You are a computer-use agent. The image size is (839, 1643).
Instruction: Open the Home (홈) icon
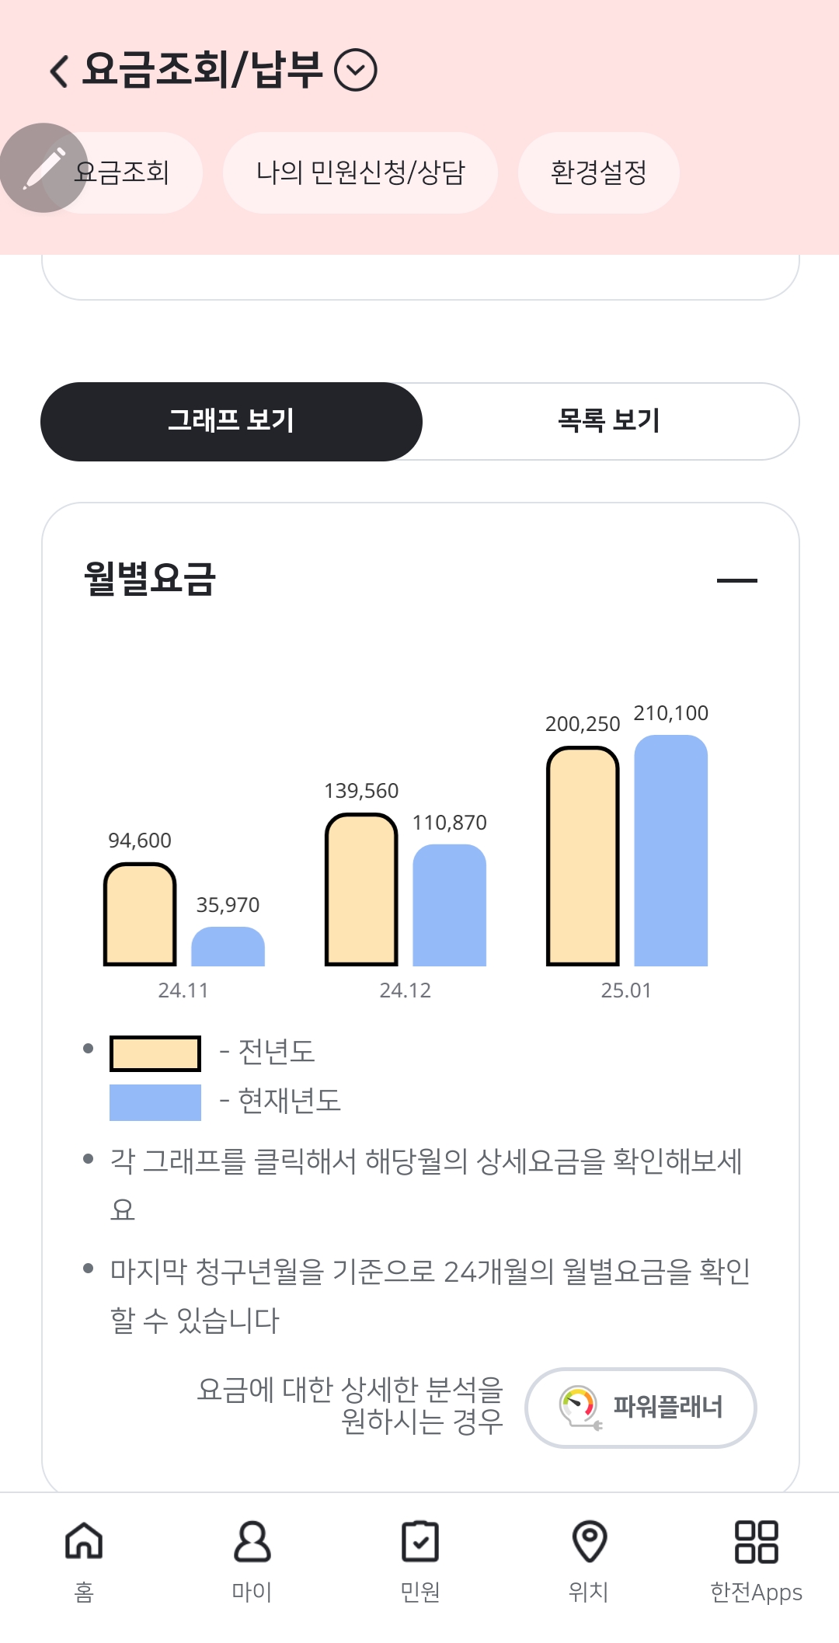[x=84, y=1541]
